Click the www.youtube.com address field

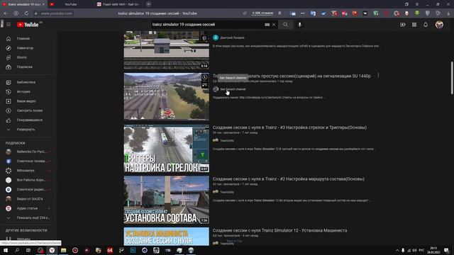tap(57, 13)
